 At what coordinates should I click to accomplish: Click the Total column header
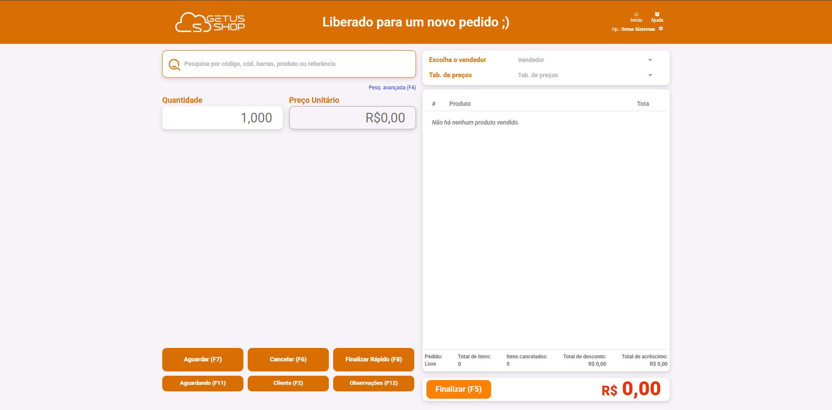pyautogui.click(x=643, y=104)
